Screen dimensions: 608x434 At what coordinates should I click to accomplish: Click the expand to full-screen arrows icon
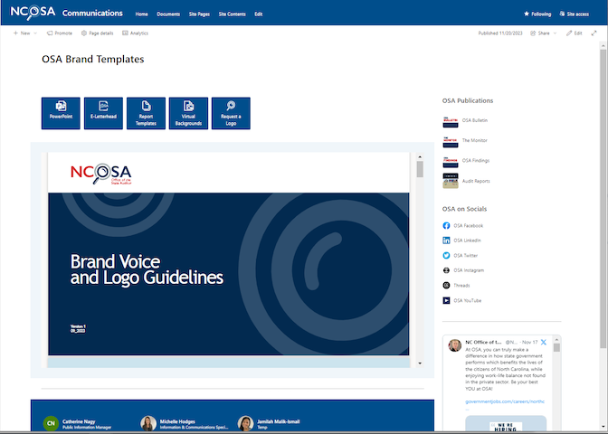pos(594,33)
